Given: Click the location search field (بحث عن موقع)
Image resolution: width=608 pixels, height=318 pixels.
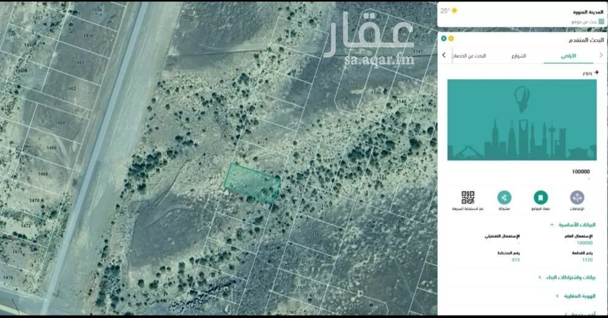Looking at the screenshot, I should coord(578,21).
